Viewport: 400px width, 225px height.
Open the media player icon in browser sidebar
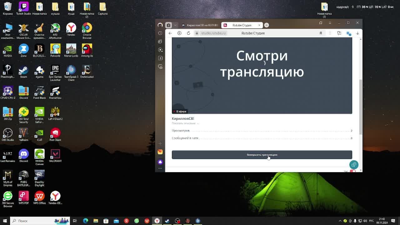[x=160, y=50]
